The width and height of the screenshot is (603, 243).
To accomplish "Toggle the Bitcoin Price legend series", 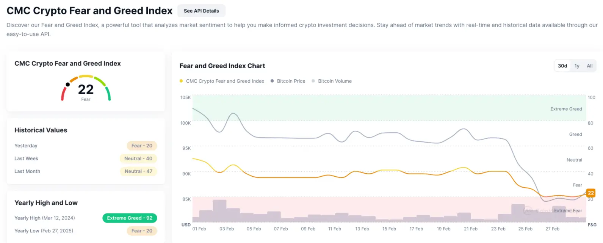I will point(288,81).
